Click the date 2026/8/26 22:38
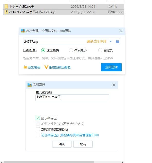Screen dimensions: 152x163 point(83,12)
